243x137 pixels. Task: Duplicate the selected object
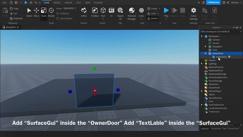click(16, 18)
